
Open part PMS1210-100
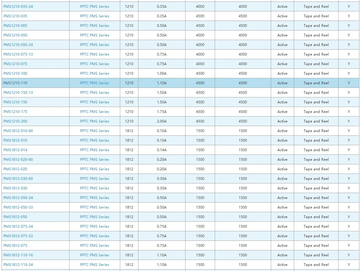point(15,74)
